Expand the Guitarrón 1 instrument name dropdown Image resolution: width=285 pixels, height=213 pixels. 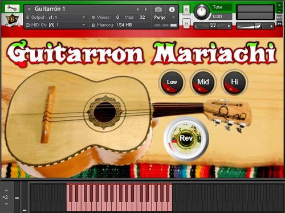pyautogui.click(x=29, y=9)
